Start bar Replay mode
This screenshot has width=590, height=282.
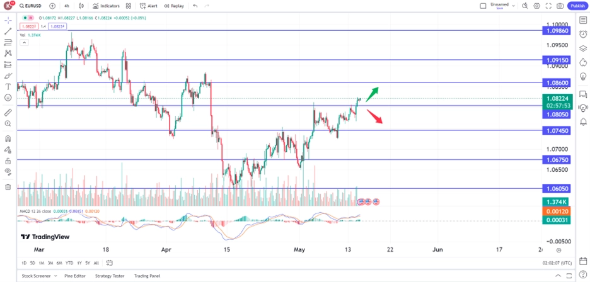tap(174, 6)
